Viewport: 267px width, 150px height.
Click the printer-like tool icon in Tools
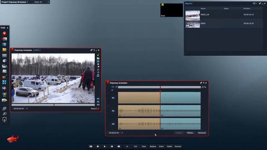[x=4, y=66]
